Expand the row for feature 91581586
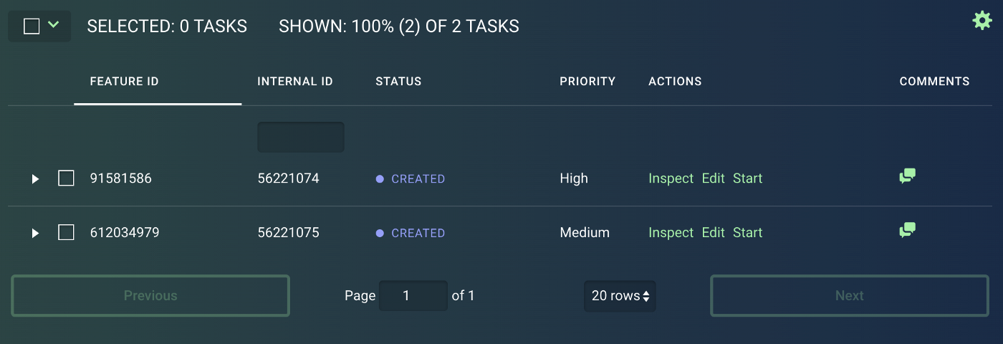This screenshot has height=344, width=1003. 35,178
